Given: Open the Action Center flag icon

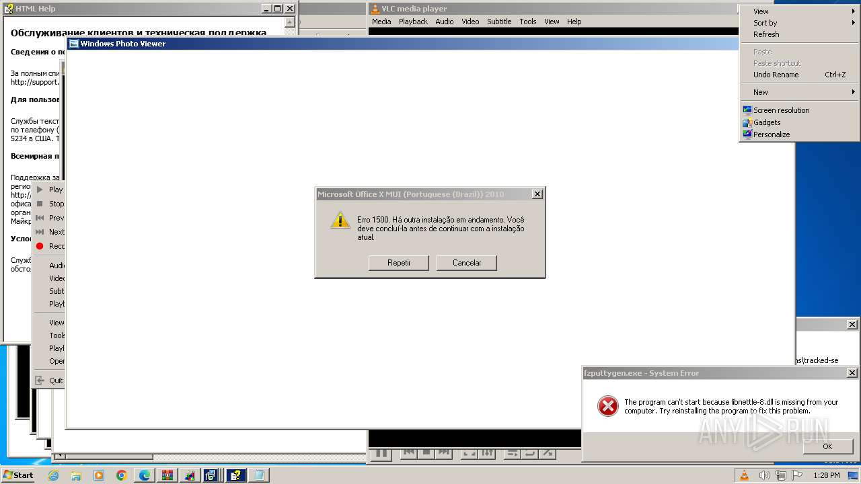Looking at the screenshot, I should click(x=796, y=475).
